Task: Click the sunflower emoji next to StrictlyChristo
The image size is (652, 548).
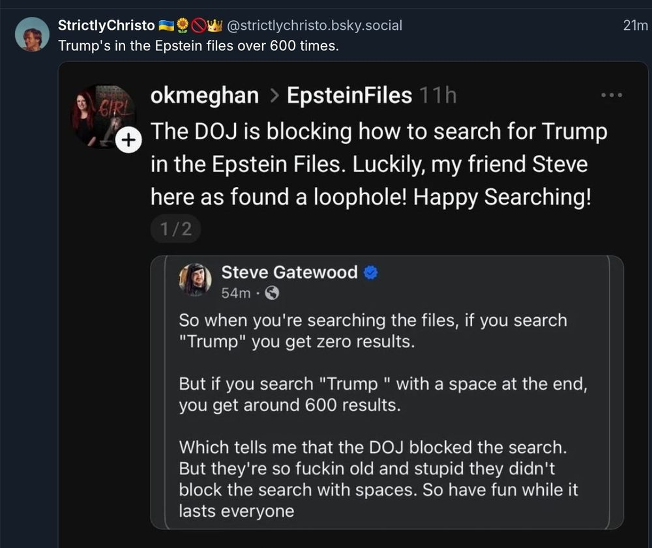Action: (x=183, y=26)
